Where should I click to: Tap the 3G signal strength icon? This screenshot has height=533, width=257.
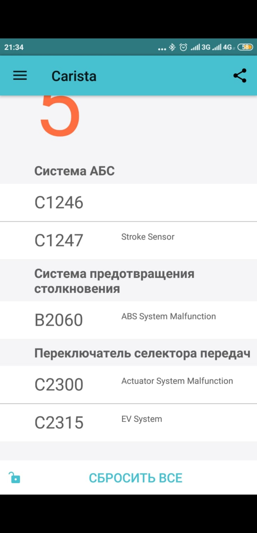coord(200,47)
